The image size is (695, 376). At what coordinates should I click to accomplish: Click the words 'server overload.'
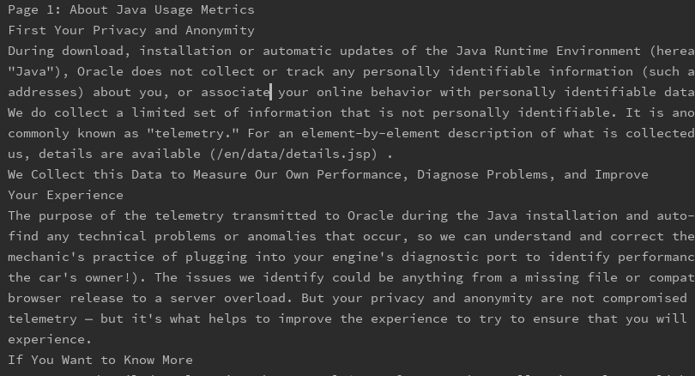tap(232, 298)
